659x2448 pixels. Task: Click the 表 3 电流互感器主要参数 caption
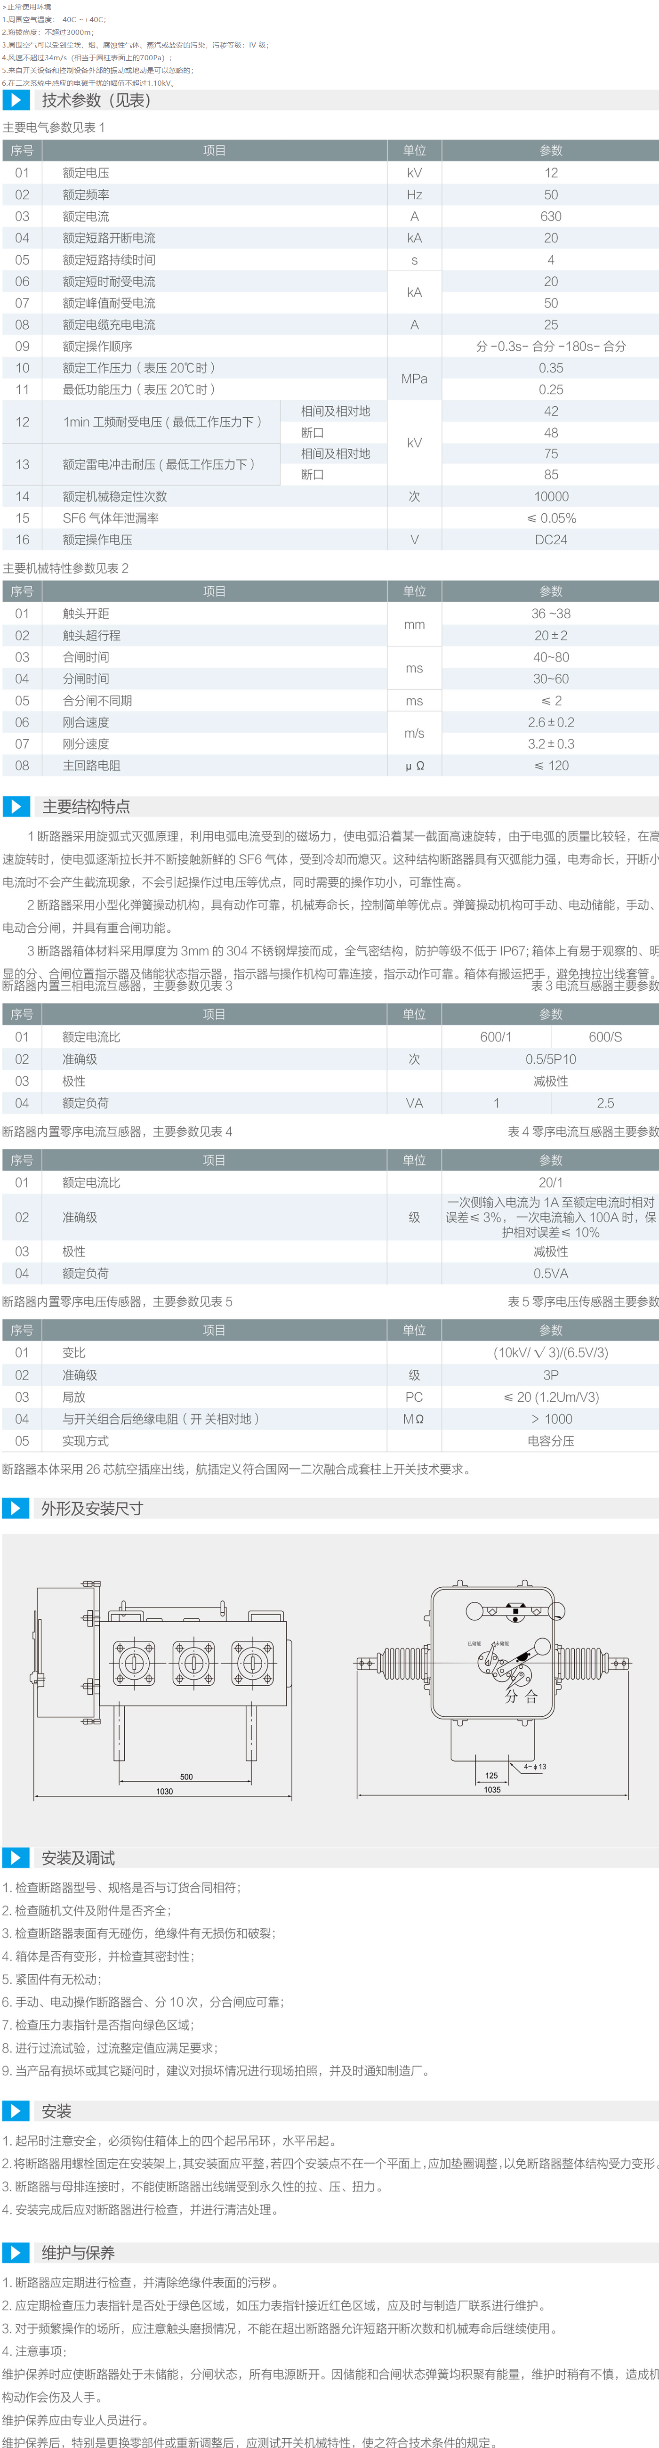(595, 986)
